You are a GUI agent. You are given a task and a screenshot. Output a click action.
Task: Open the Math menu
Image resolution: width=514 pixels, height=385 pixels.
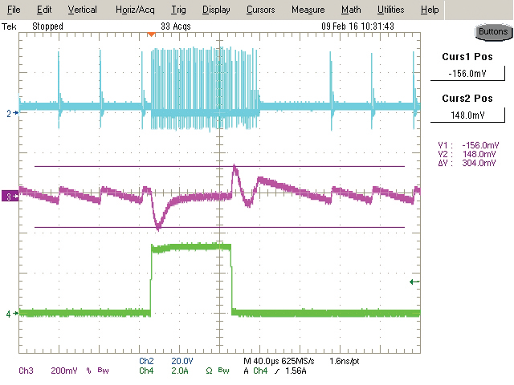[x=351, y=10]
